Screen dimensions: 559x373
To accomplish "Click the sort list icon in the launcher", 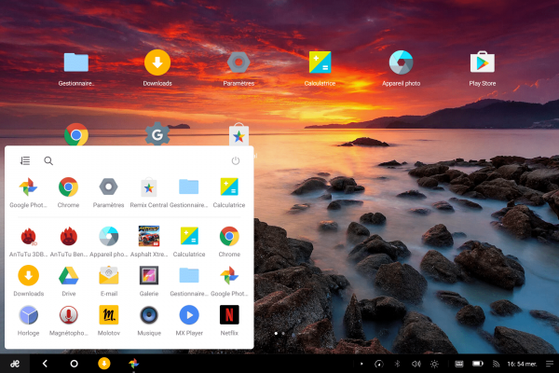I will pos(25,161).
